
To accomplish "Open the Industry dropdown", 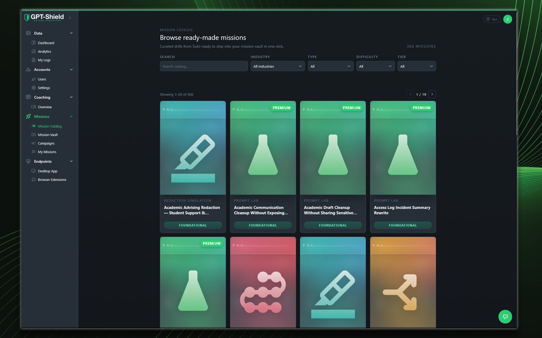I will pyautogui.click(x=277, y=66).
